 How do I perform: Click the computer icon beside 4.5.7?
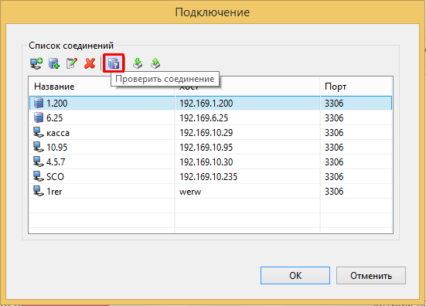tap(39, 161)
